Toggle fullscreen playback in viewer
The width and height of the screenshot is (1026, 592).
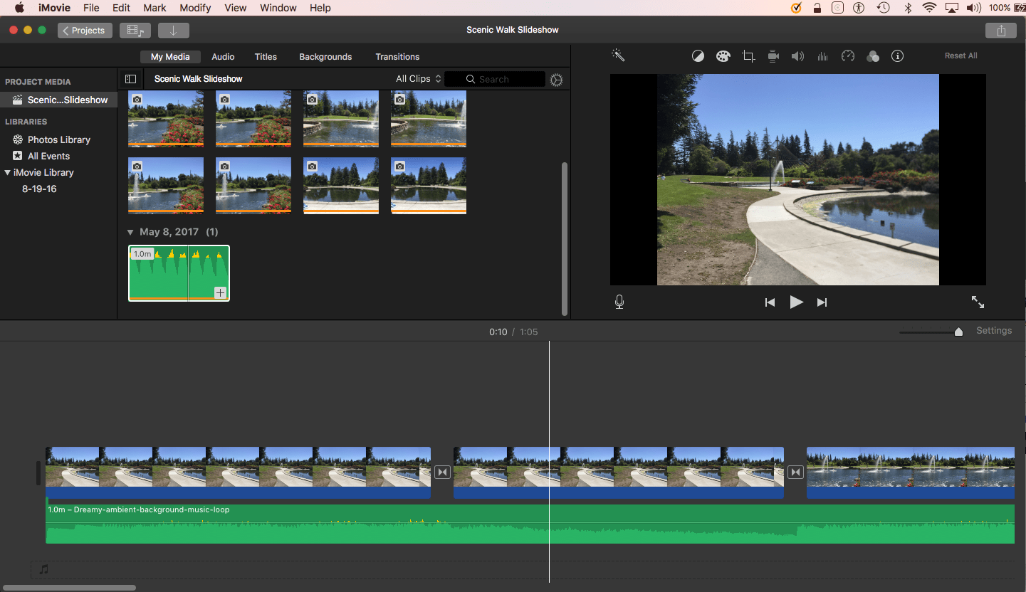978,302
